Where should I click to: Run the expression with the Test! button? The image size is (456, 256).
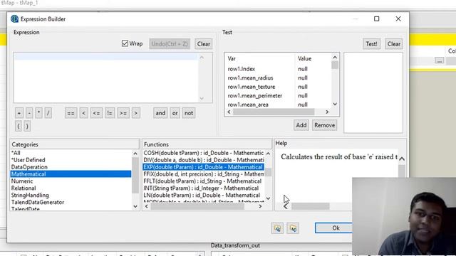click(x=371, y=44)
